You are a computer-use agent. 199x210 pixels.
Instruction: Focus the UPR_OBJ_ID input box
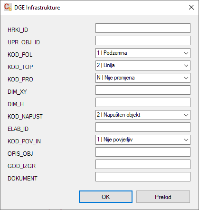coord(143,40)
